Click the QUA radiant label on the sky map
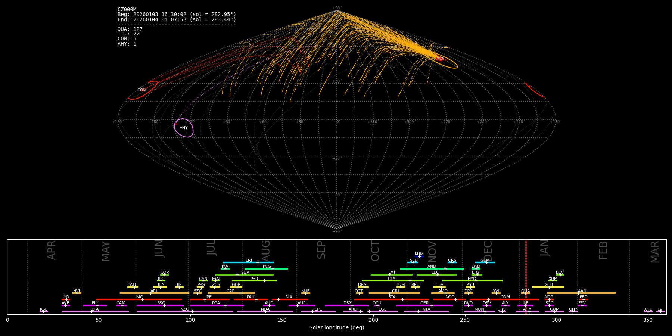672x336 pixels. click(439, 59)
